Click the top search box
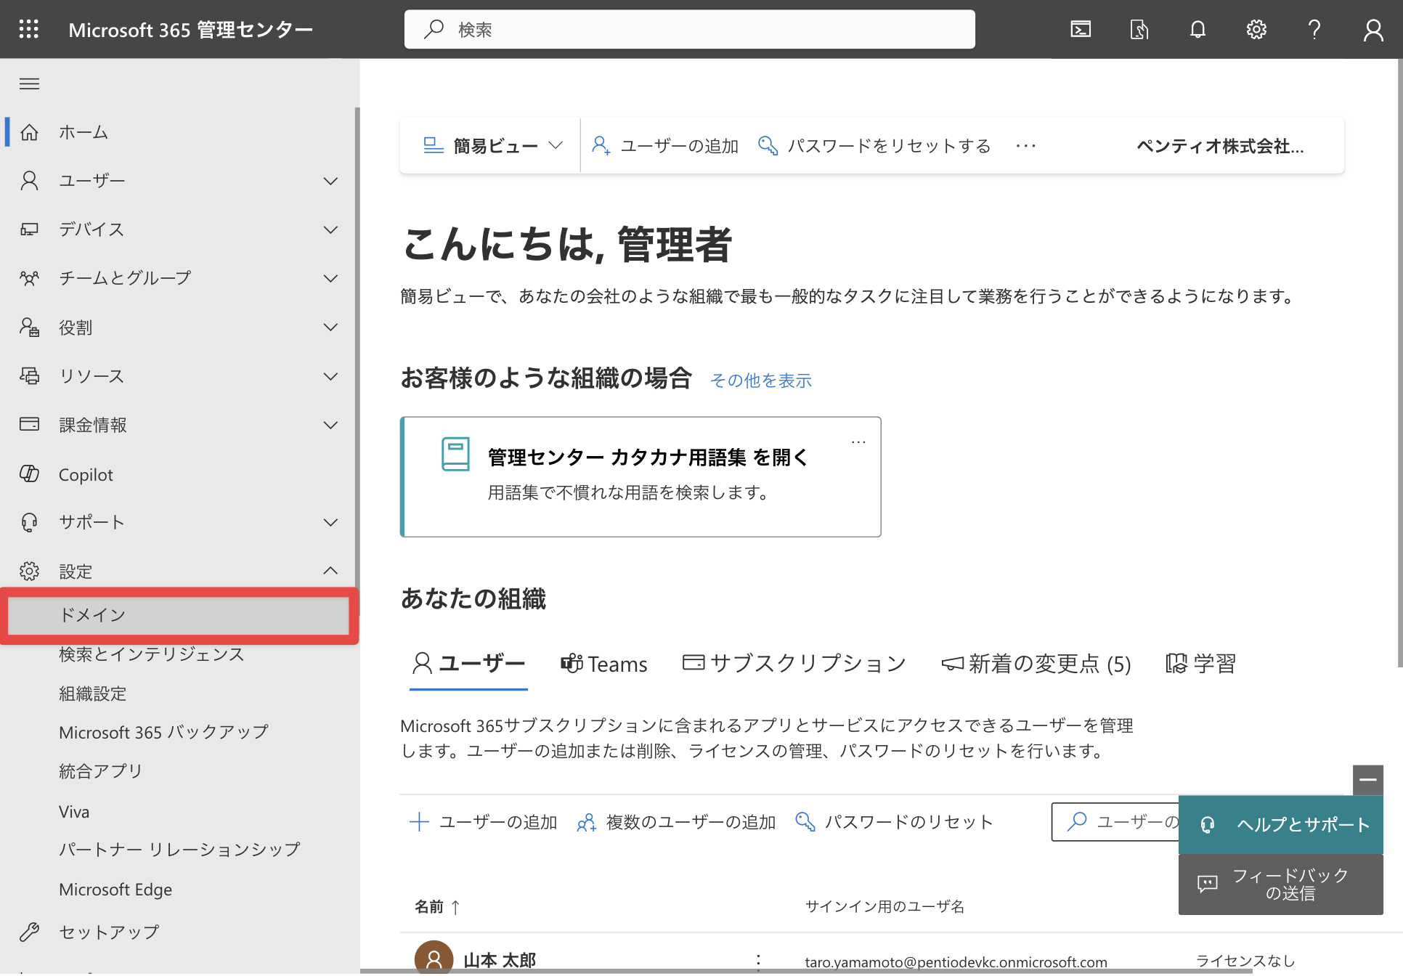The image size is (1403, 976). pyautogui.click(x=689, y=29)
